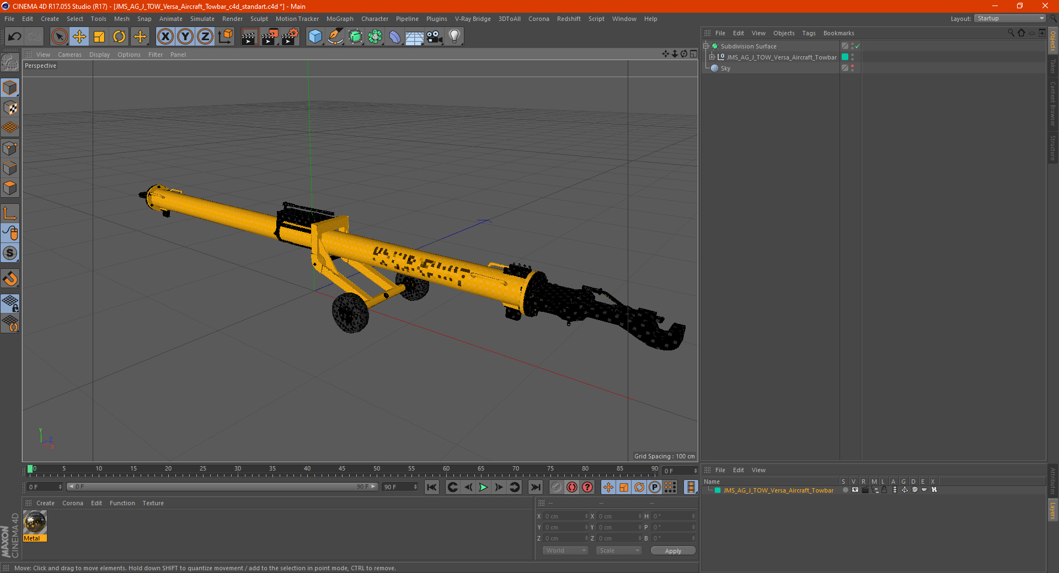
Task: Add a Subdivision Surface generator
Action: coord(355,37)
